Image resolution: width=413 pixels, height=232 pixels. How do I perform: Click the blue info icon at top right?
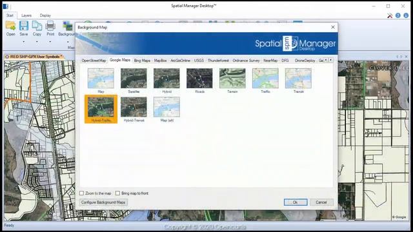pos(406,15)
